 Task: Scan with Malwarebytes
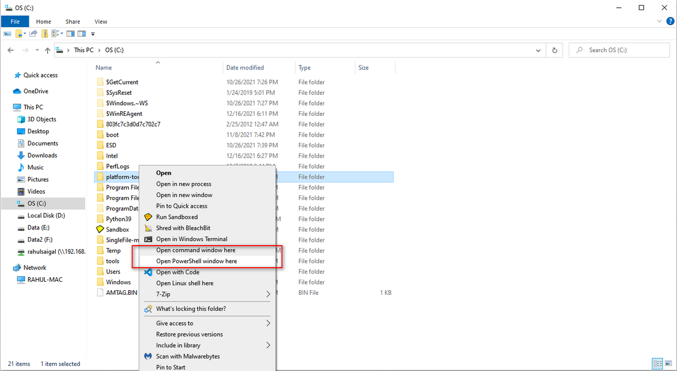coord(186,356)
